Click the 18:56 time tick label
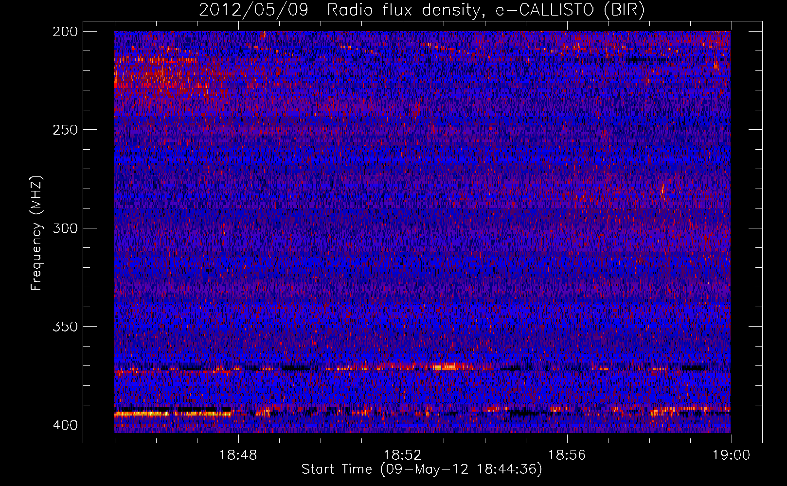Viewport: 787px width, 486px height. tap(567, 455)
